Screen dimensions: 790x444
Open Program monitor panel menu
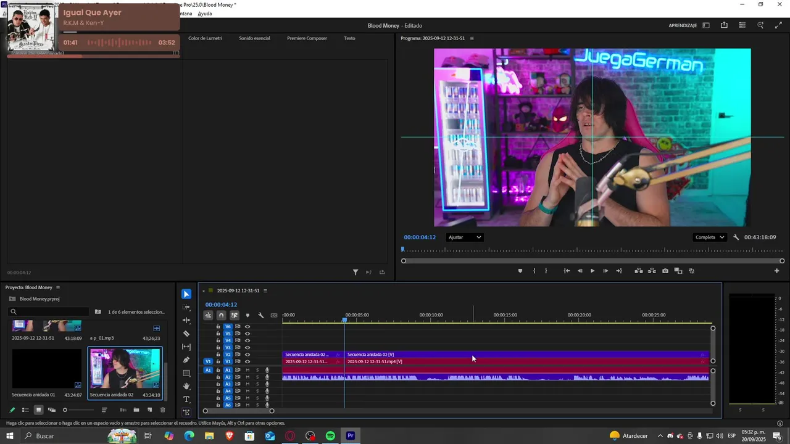tap(472, 38)
